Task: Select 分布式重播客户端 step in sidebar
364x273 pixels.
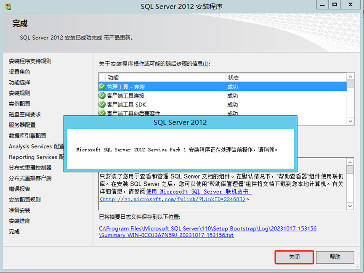Action: tap(30, 178)
